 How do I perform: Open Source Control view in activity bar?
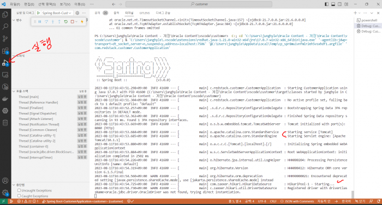(5, 39)
